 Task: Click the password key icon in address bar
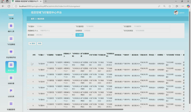pos(159,6)
